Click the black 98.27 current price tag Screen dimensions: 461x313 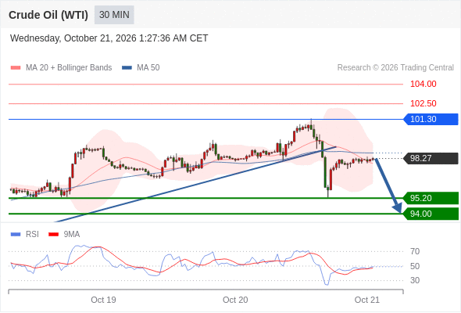(x=431, y=158)
